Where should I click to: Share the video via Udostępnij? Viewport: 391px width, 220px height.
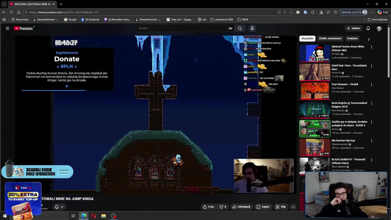click(x=241, y=207)
